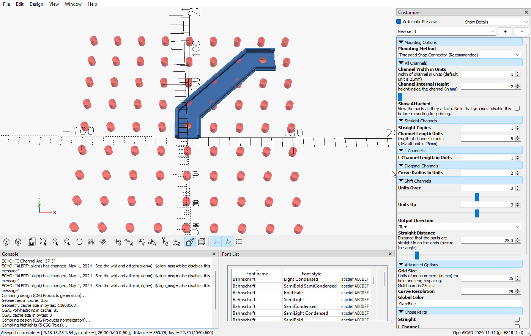Add a preset with the + button
Screen dimensions: 531x336
point(505,31)
